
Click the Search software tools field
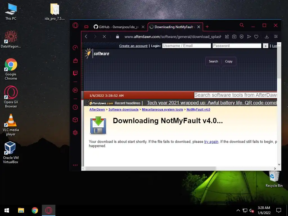(235, 95)
